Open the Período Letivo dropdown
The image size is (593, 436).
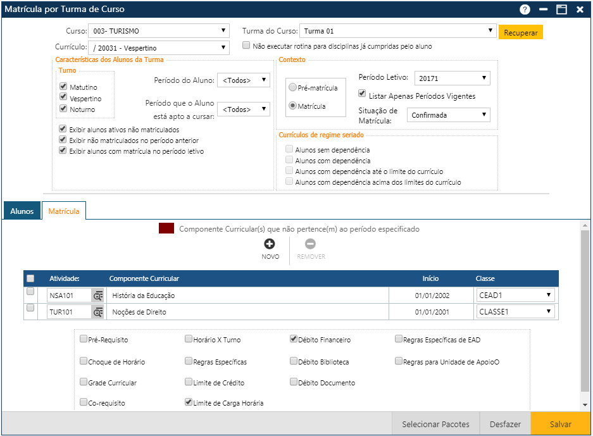point(453,78)
